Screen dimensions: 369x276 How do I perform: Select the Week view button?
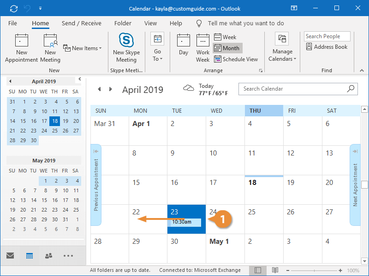(225, 37)
